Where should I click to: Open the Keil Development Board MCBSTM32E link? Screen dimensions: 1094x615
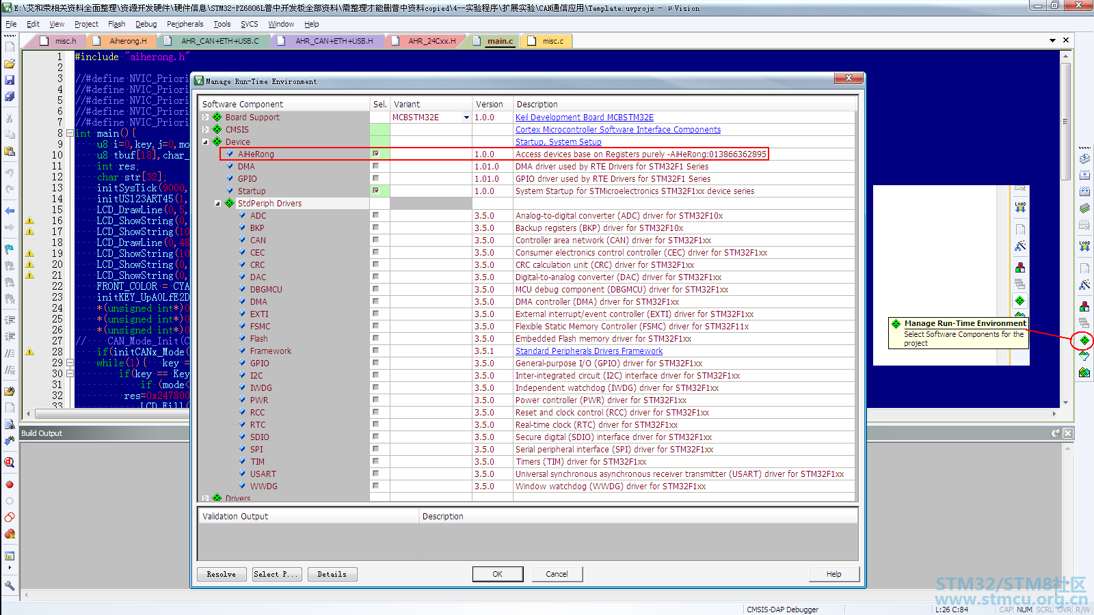585,118
